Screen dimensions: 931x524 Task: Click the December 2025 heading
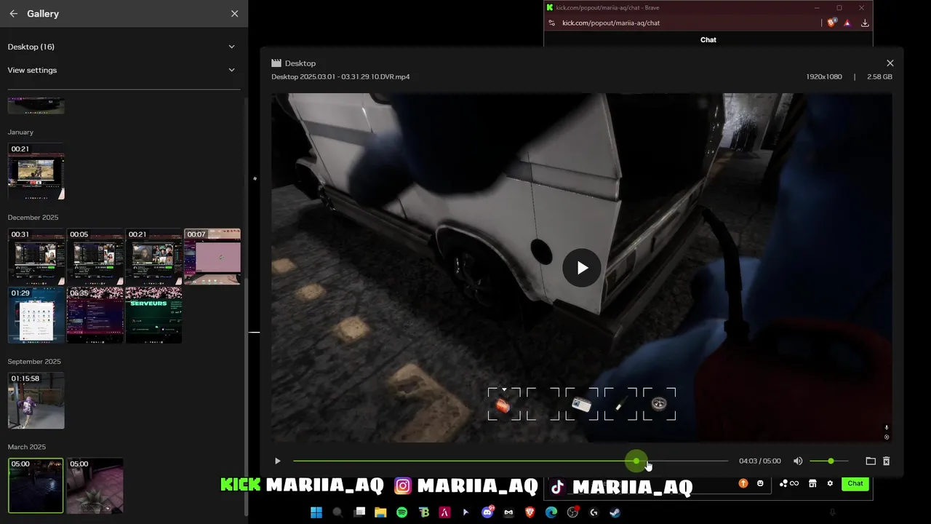tap(33, 218)
